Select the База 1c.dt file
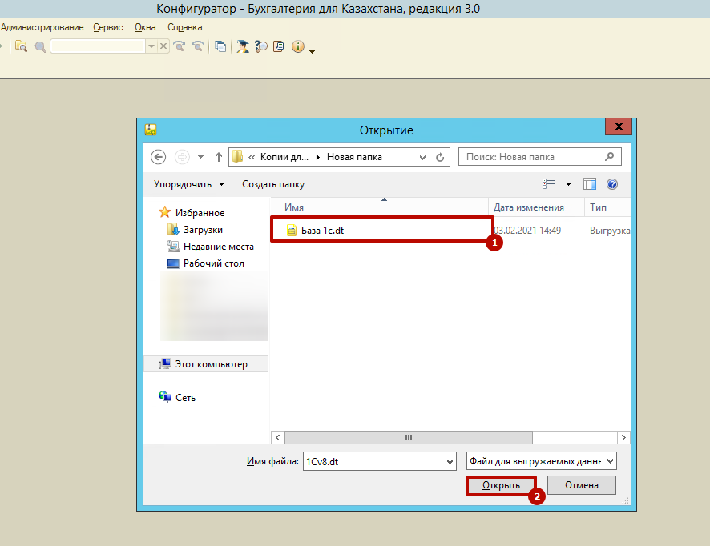This screenshot has height=546, width=710. coord(322,231)
